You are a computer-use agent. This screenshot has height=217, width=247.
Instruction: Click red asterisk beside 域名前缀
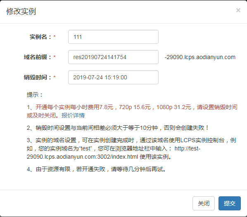[55, 57]
